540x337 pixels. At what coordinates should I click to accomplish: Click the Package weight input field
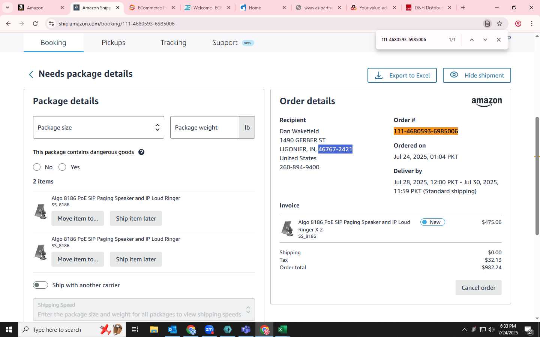coord(205,127)
